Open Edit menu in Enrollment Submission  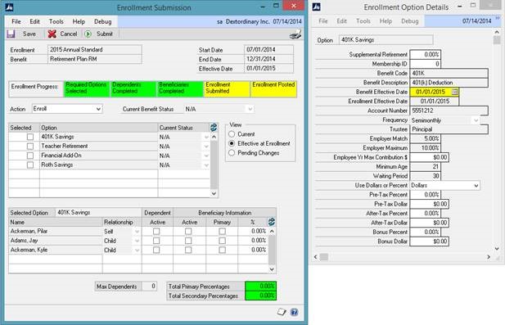[x=34, y=21]
